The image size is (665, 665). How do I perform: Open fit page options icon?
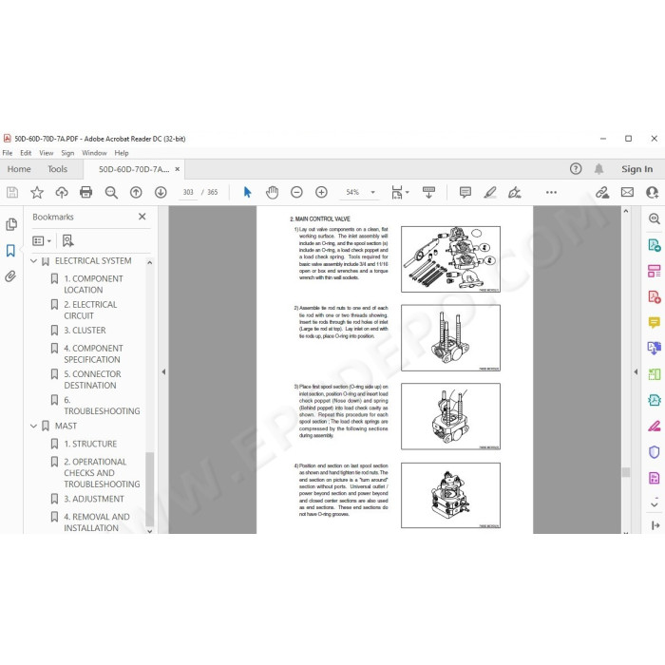click(x=400, y=193)
